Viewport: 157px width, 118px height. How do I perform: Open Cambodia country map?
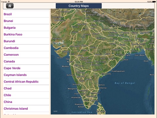[26, 48]
